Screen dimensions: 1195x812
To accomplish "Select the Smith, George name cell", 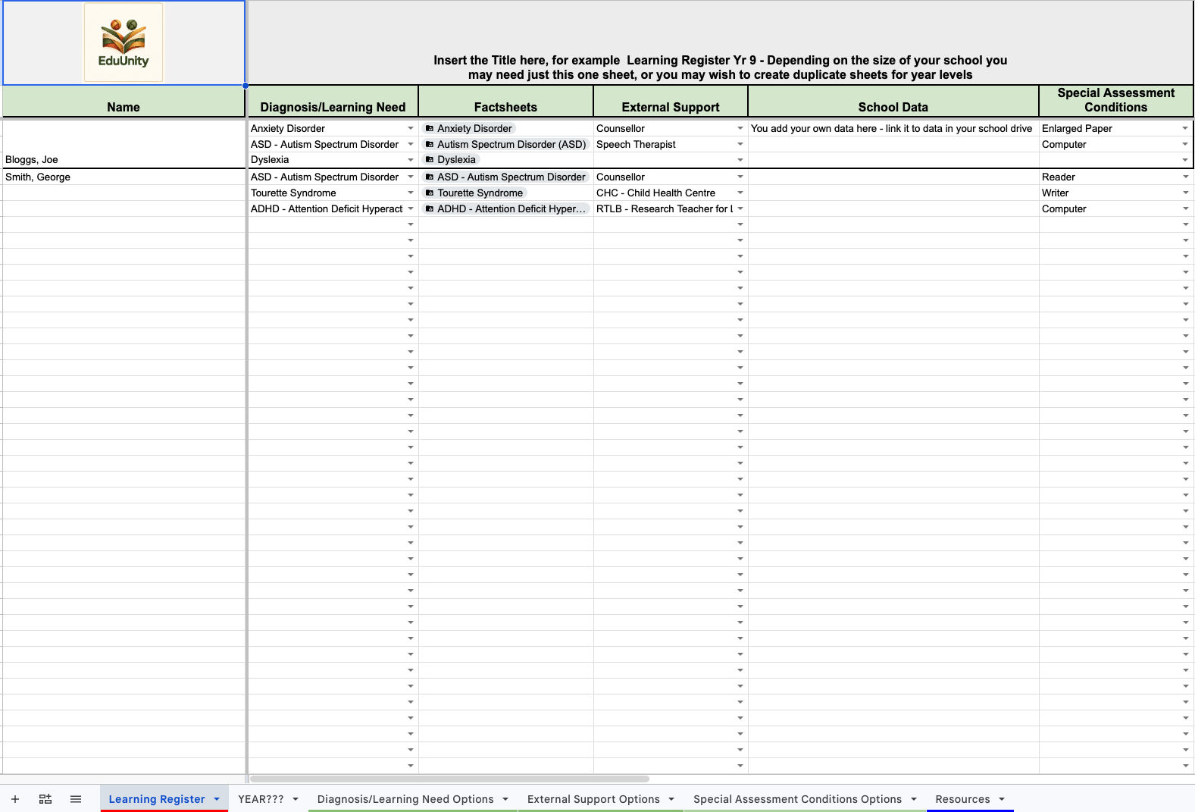I will click(124, 177).
